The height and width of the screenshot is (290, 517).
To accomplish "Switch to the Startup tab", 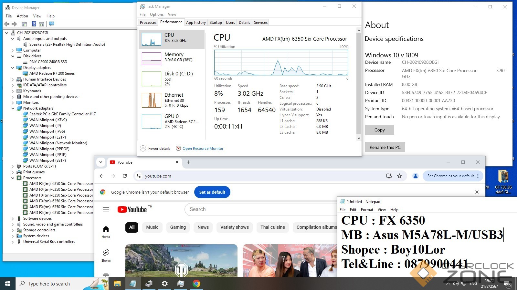I will [216, 23].
